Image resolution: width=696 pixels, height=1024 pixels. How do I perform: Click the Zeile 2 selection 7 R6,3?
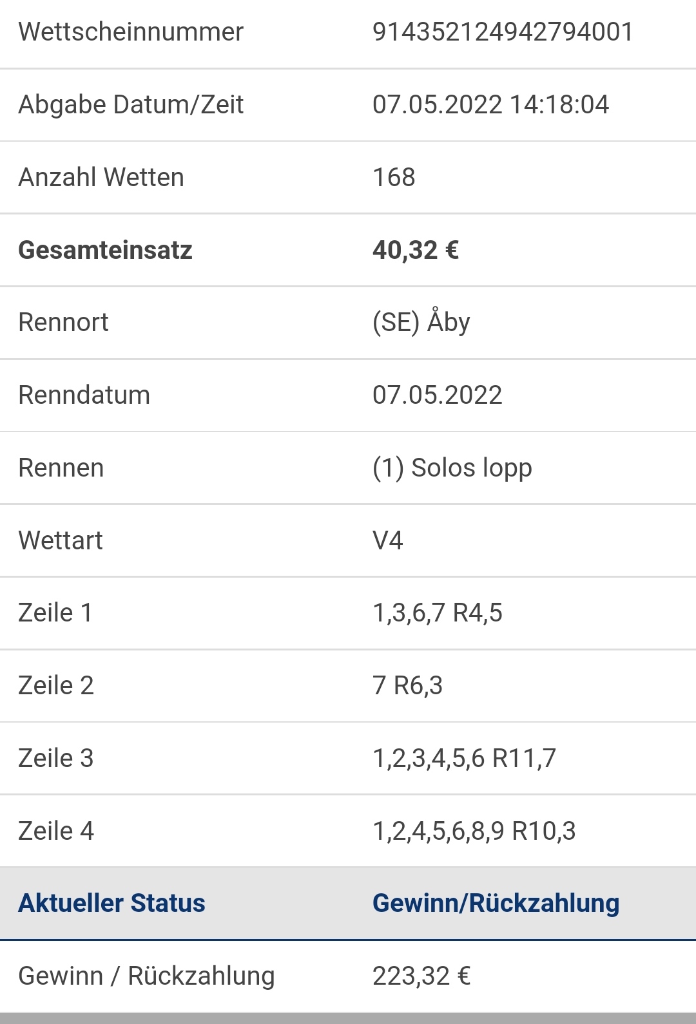click(407, 686)
